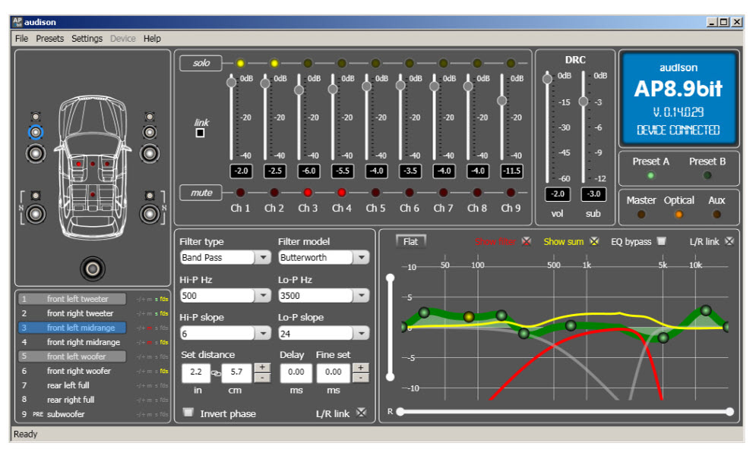The width and height of the screenshot is (756, 449).
Task: Select the highlighted front left midrange speaker icon
Action: click(x=35, y=133)
